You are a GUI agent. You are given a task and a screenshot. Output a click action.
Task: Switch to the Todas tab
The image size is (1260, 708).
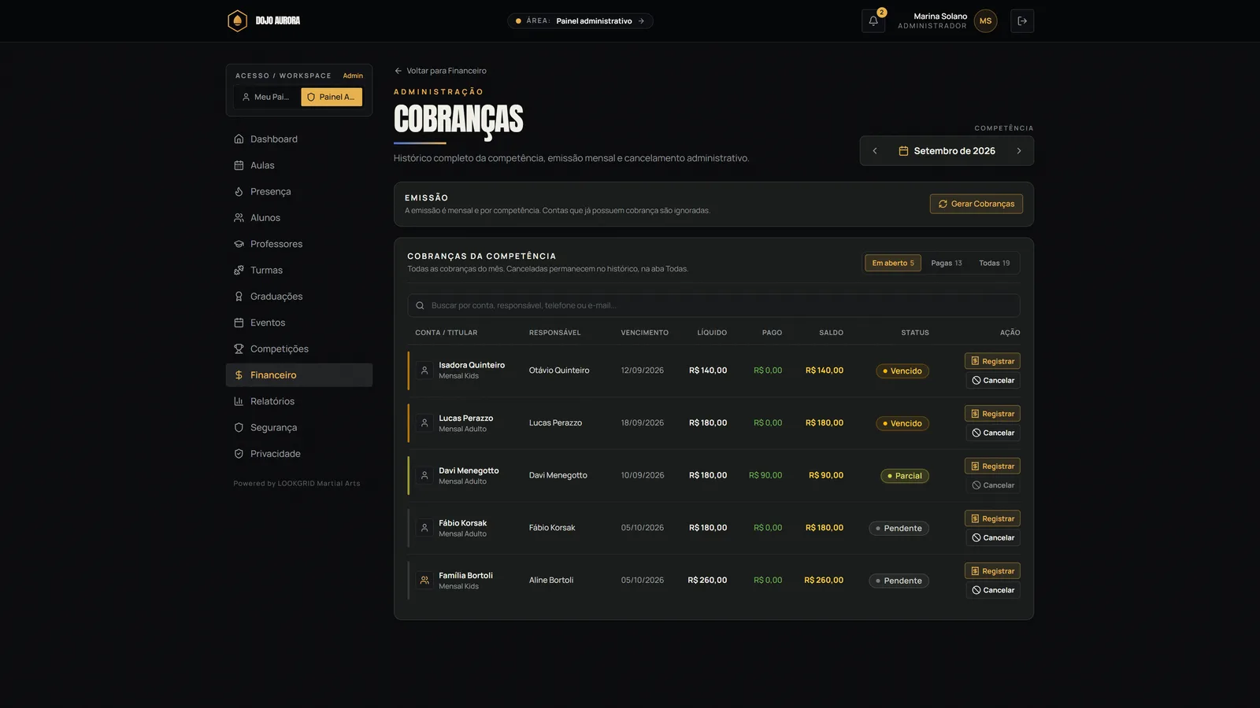pyautogui.click(x=995, y=263)
